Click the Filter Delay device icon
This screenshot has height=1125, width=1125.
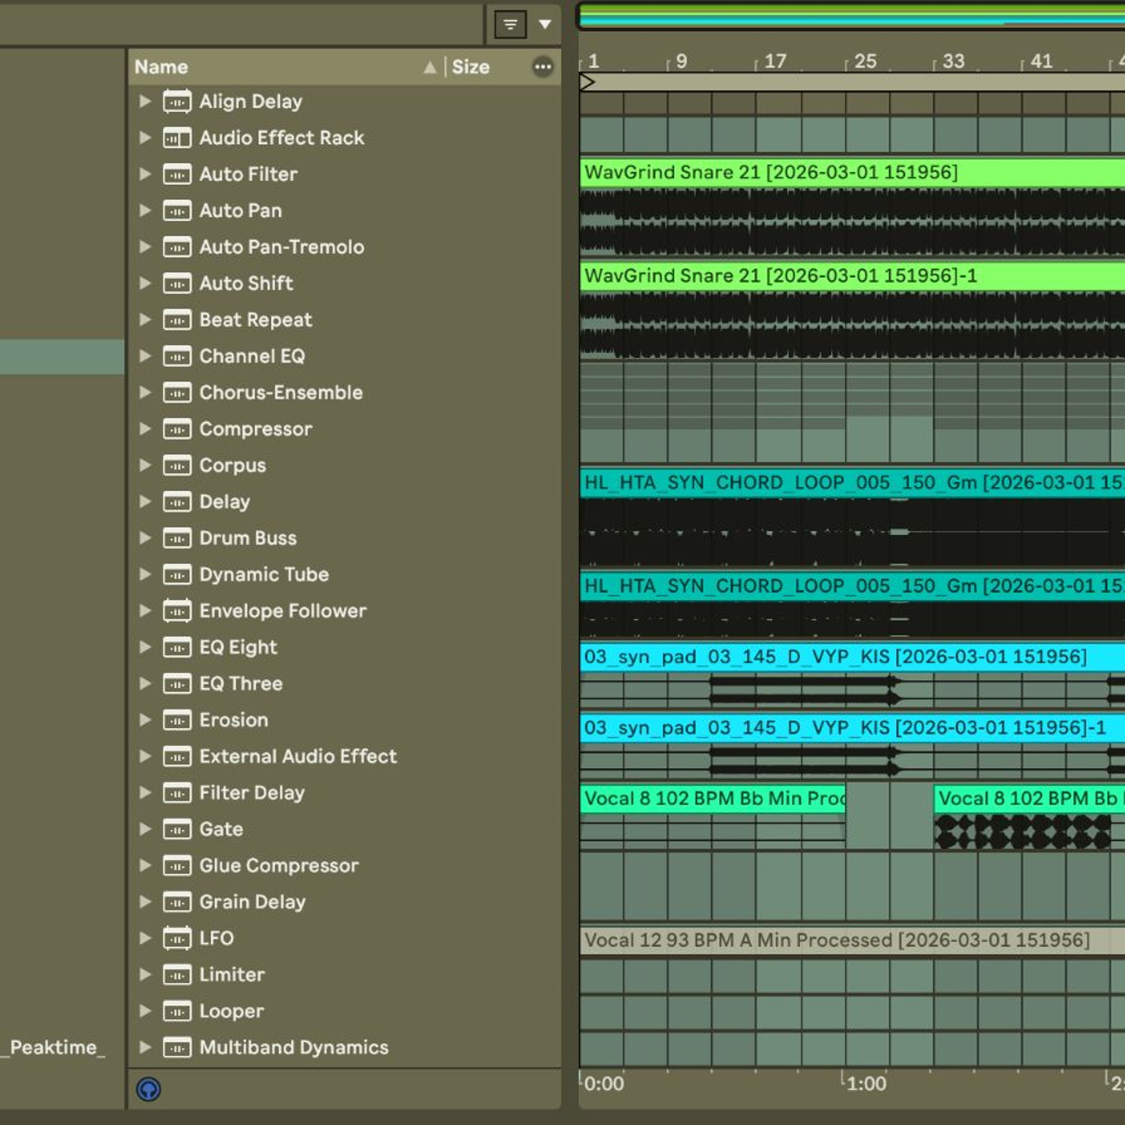click(x=177, y=793)
